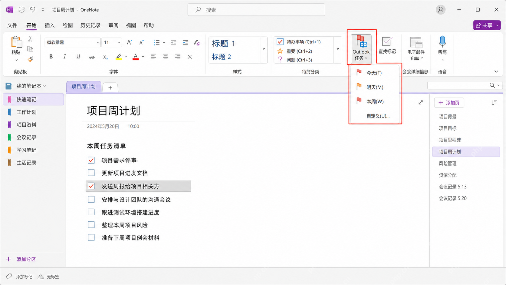Click the 添加页 button

pyautogui.click(x=449, y=103)
